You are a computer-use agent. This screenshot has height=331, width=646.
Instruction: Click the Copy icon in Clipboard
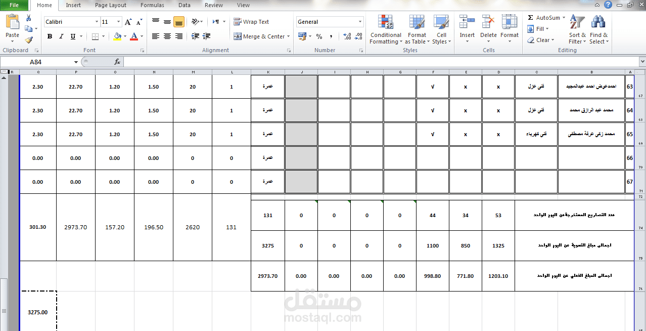click(28, 29)
